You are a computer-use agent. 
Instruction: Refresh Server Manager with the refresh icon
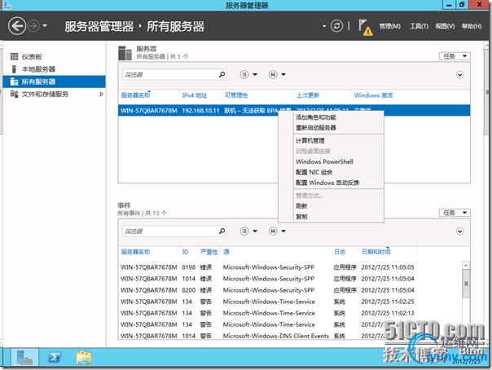point(336,26)
